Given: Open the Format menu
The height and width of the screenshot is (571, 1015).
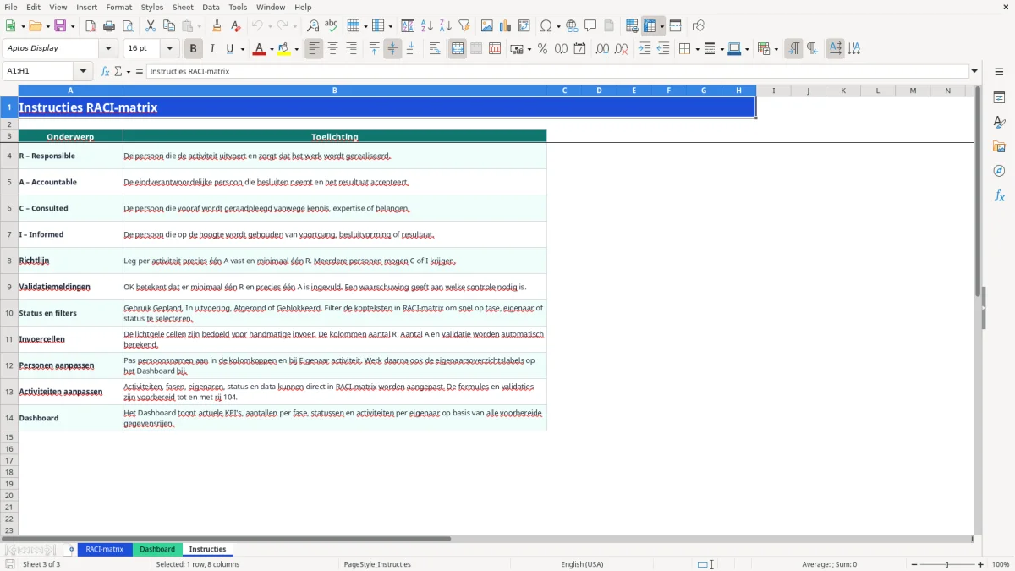Looking at the screenshot, I should point(118,7).
